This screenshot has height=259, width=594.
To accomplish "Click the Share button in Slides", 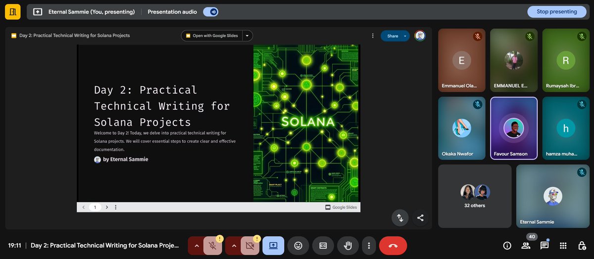I will pos(392,36).
